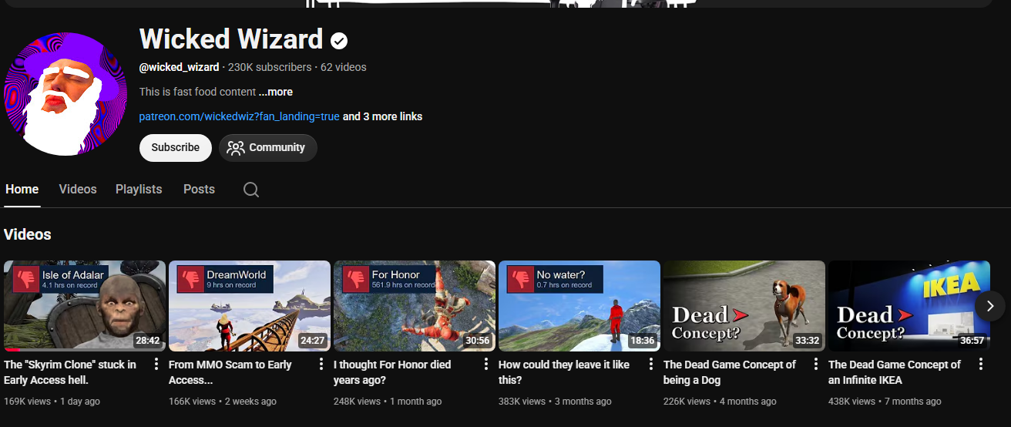Click "166K views • 2 weeks ago" text

click(221, 402)
